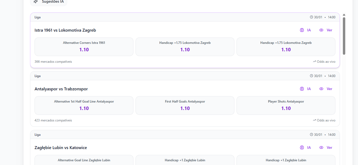This screenshot has height=165, width=358.
Task: Click the clock icon on Antalyaspor card header
Action: click(311, 75)
